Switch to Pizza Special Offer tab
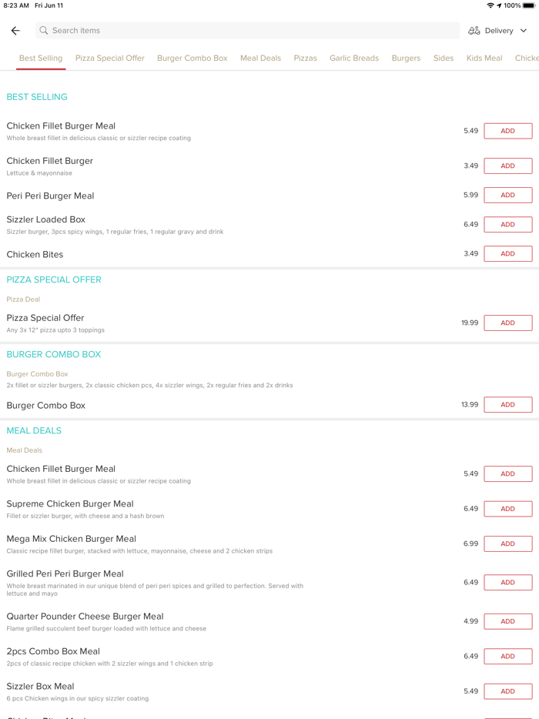539x719 pixels. tap(110, 59)
